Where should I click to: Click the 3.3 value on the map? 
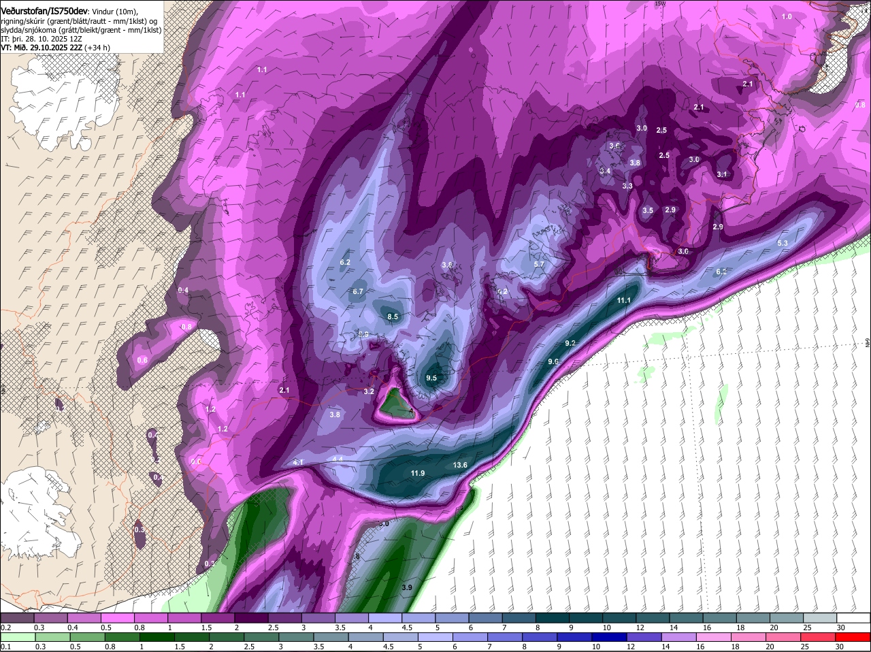(627, 186)
